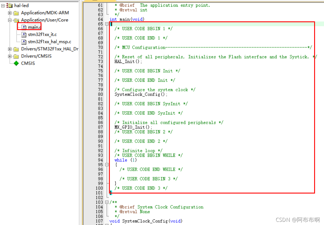Image resolution: width=324 pixels, height=225 pixels.
Task: Click the Infinite loop comment
Action: click(x=139, y=151)
